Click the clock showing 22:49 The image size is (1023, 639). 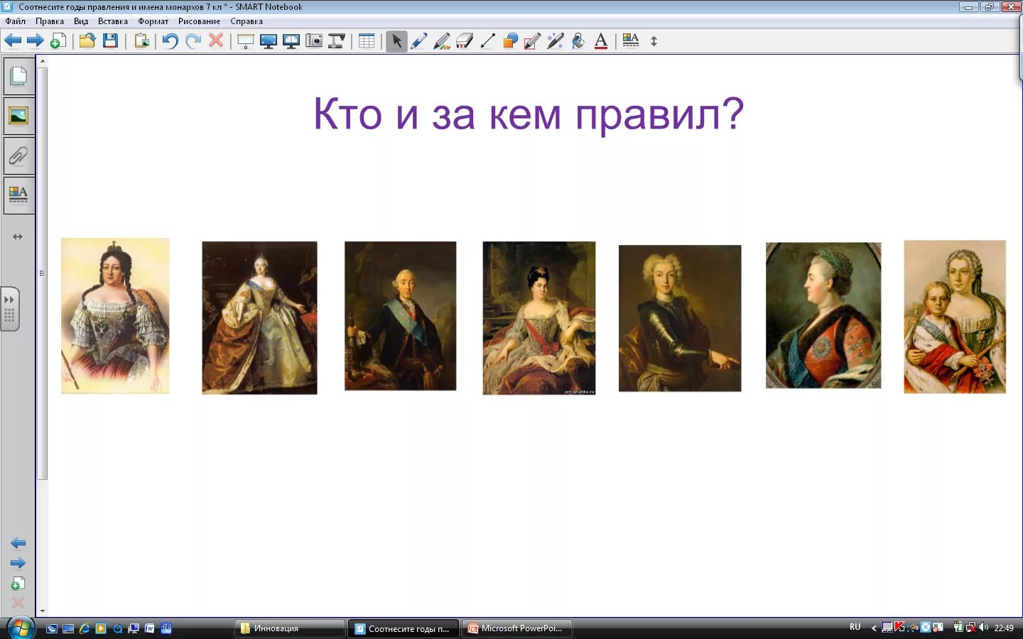[x=1004, y=628]
